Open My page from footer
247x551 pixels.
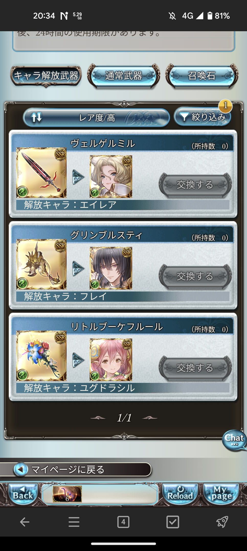coord(221,494)
